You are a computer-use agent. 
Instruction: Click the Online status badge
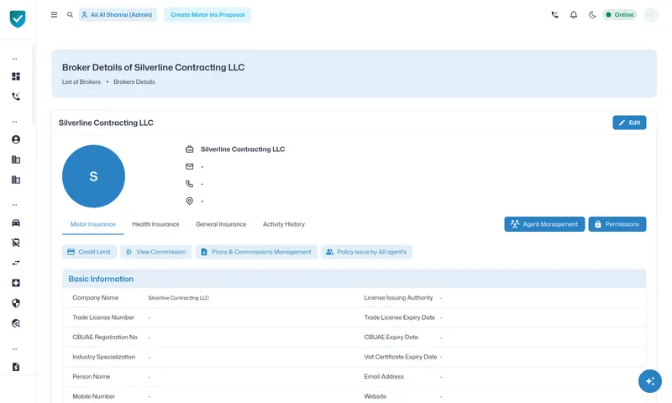(620, 14)
